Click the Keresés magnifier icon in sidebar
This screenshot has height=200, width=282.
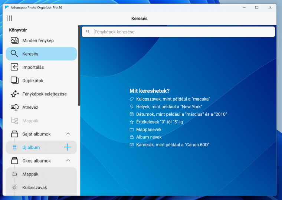pos(14,54)
